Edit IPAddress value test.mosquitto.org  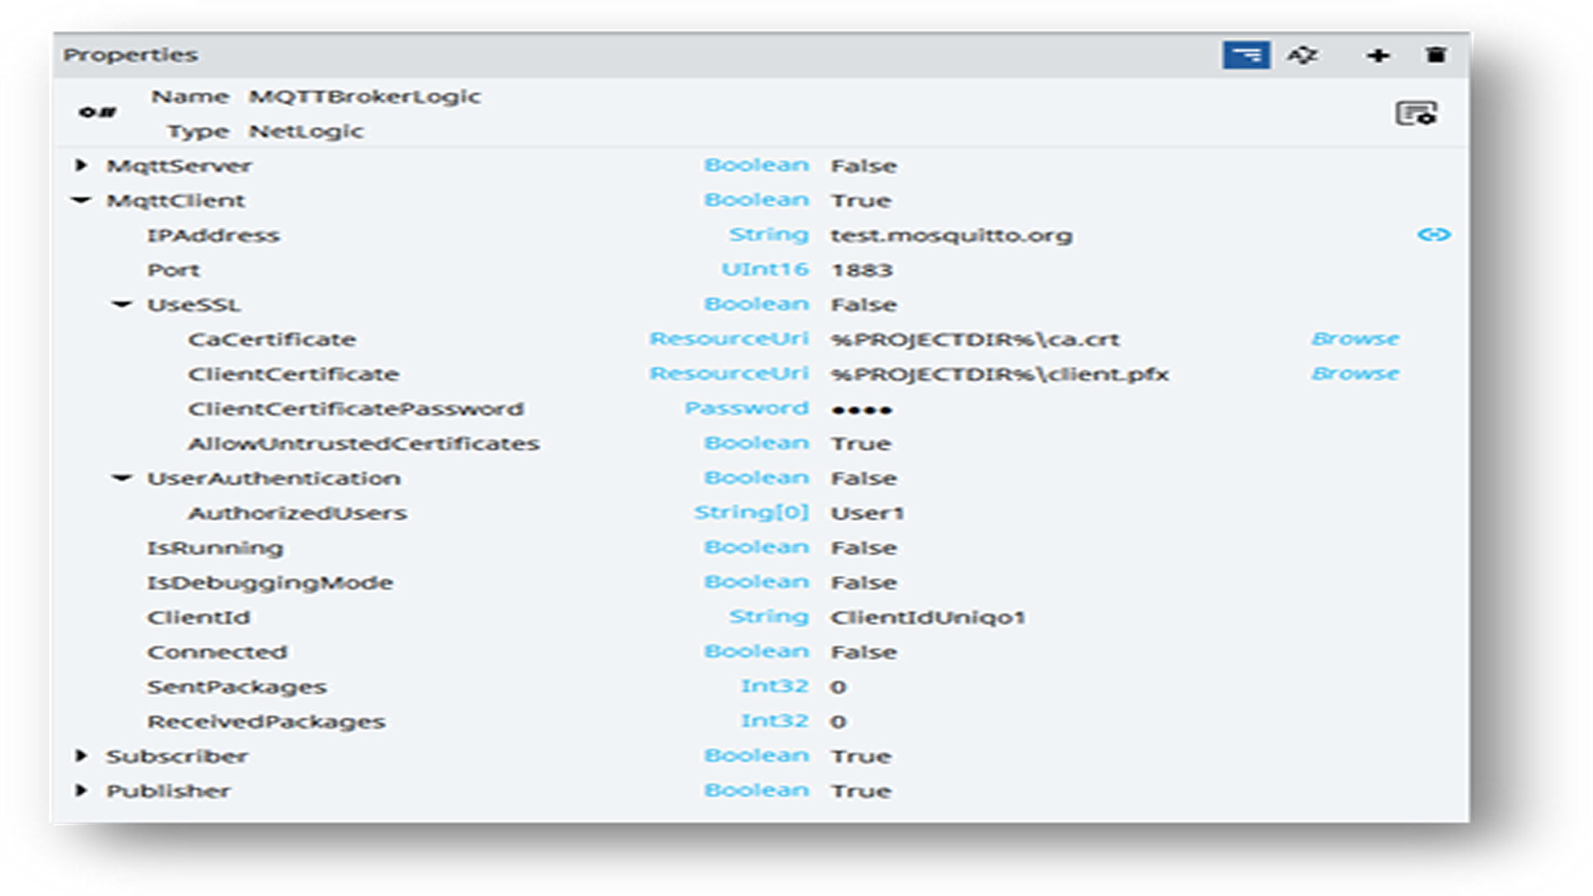951,236
